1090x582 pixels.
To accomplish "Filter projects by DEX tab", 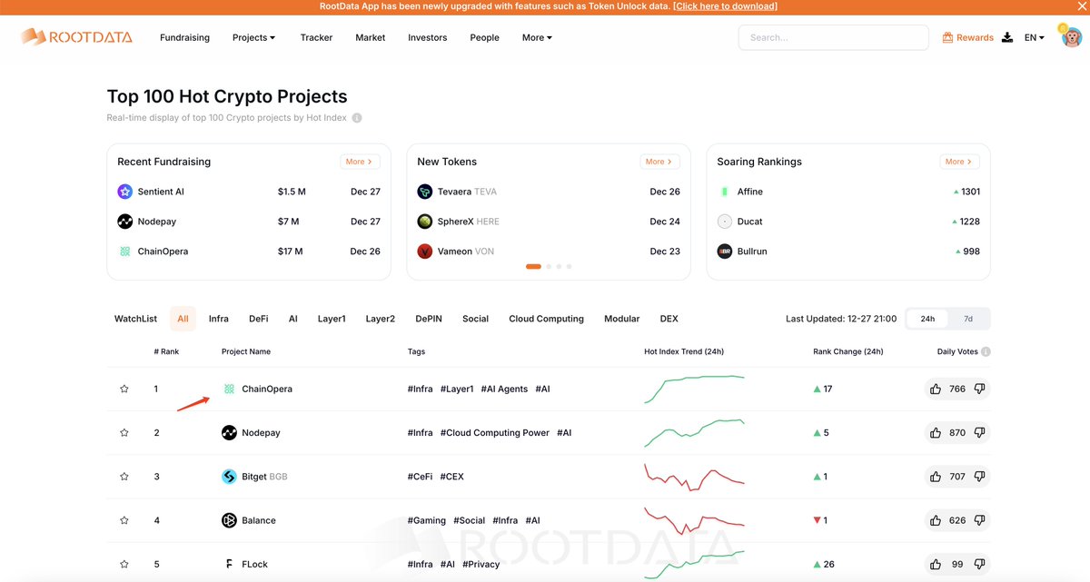I will [669, 319].
